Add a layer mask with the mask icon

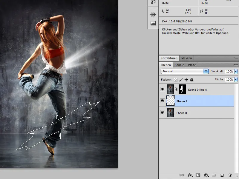pyautogui.click(x=198, y=175)
